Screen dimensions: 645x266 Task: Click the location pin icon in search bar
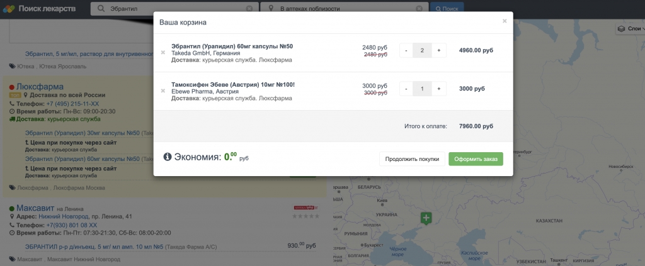pos(271,8)
